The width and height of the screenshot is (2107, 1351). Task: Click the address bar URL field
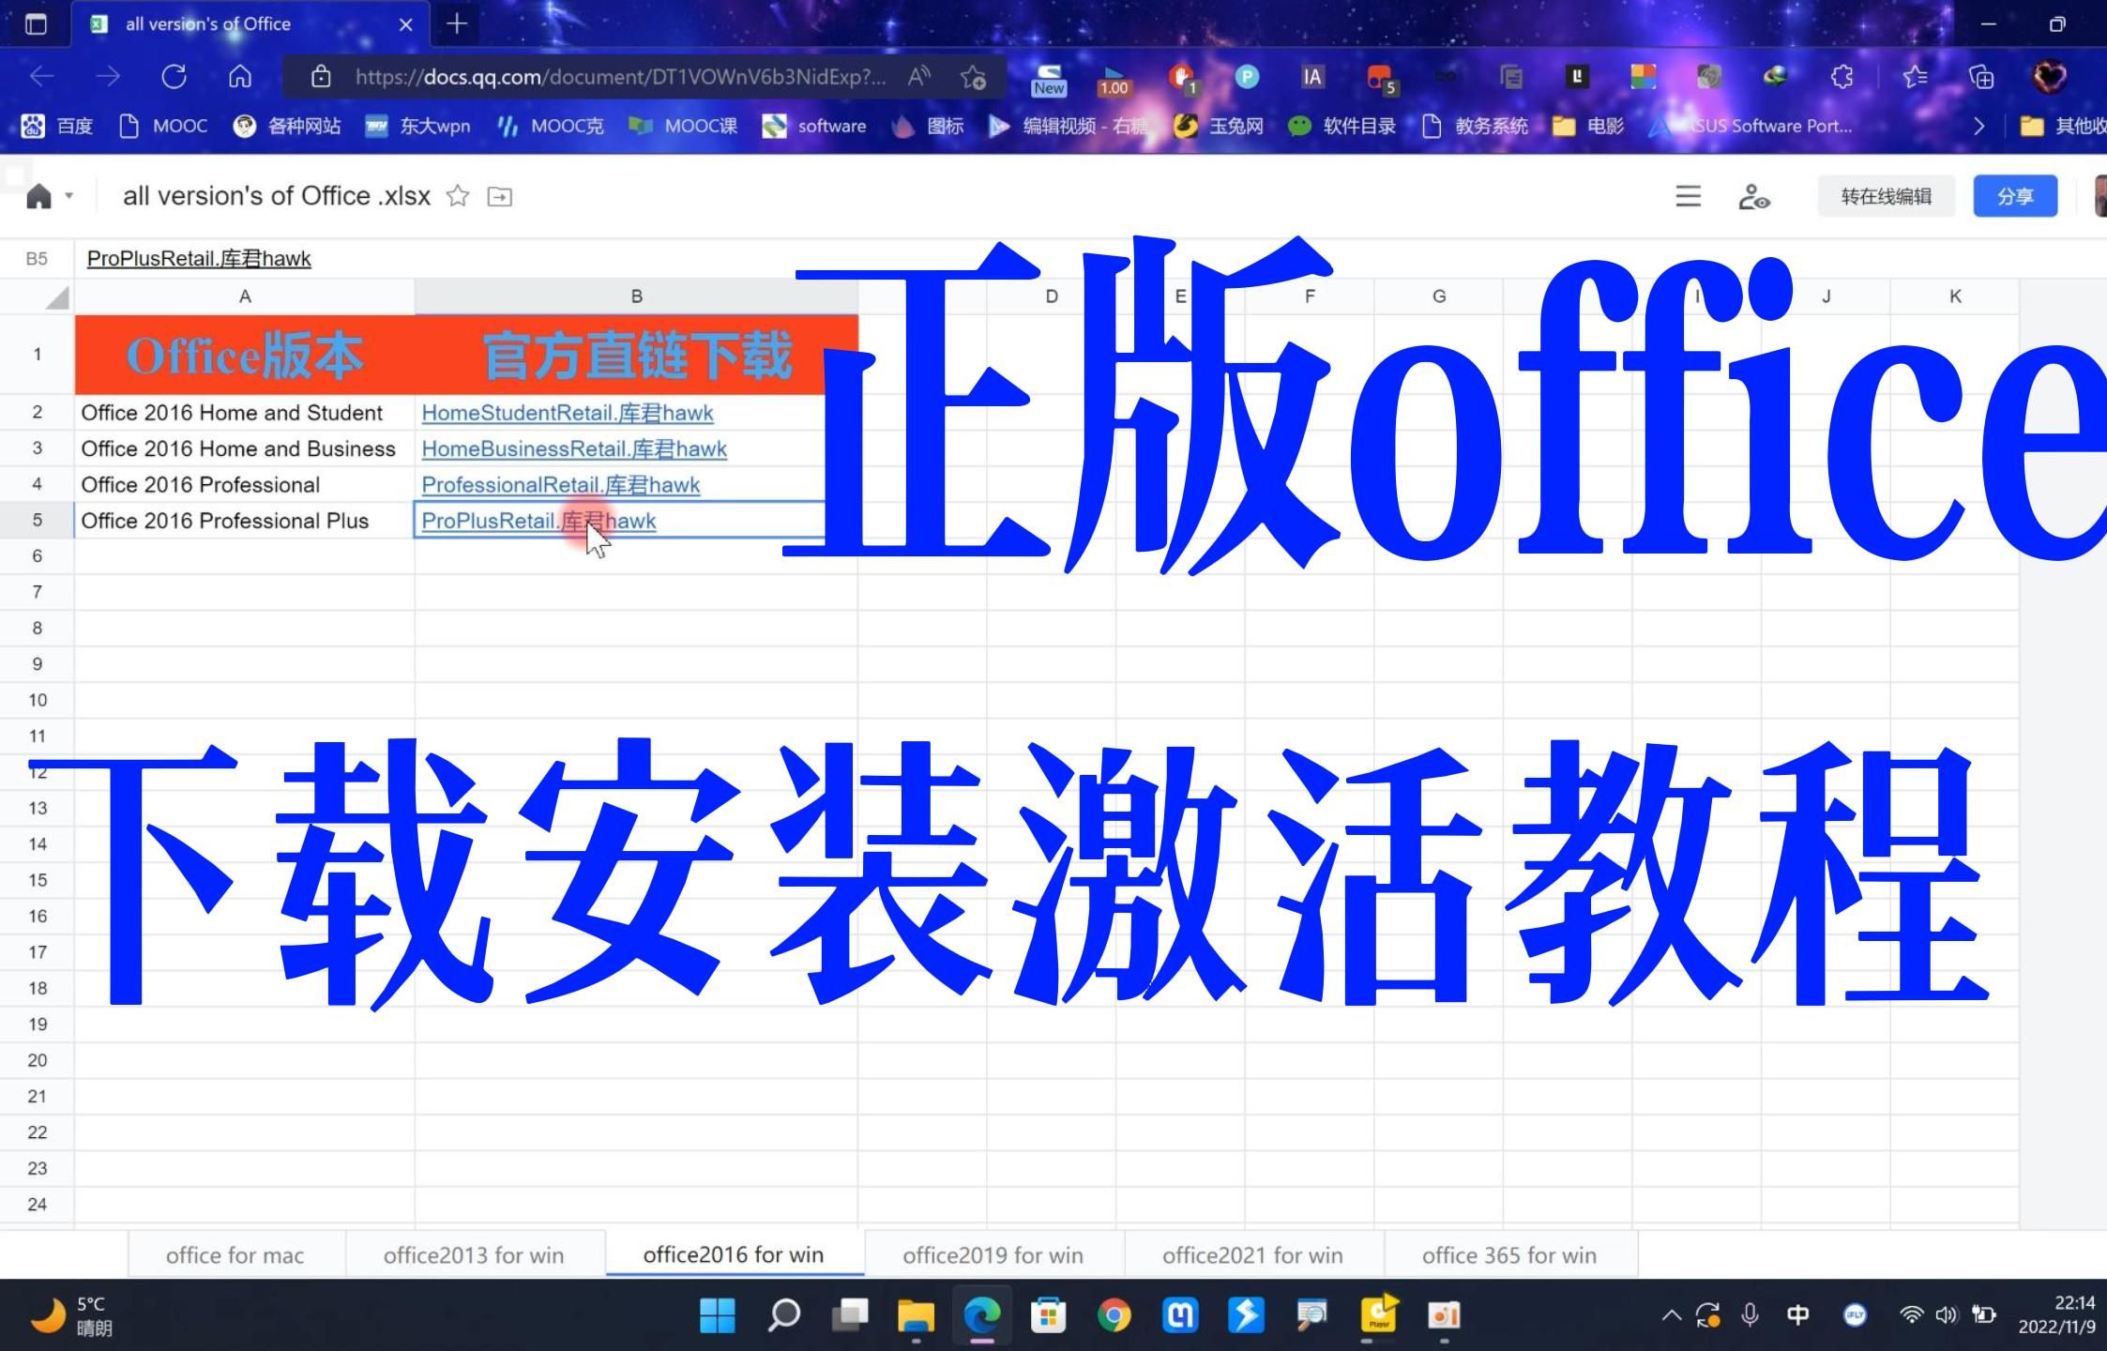[x=620, y=77]
